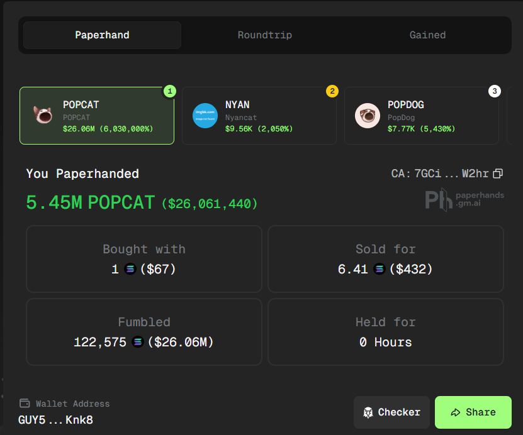Click the arrow icon on Share button

(x=456, y=412)
